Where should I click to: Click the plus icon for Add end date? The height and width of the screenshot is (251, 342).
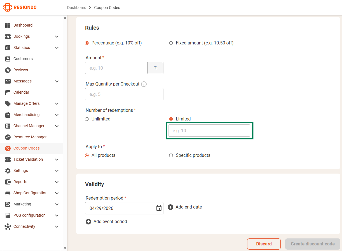pyautogui.click(x=170, y=207)
